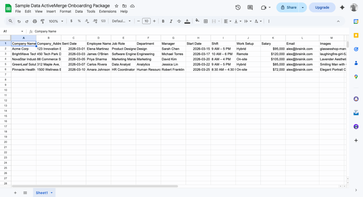Open version history clock icon
363x197 pixels.
click(x=238, y=7)
